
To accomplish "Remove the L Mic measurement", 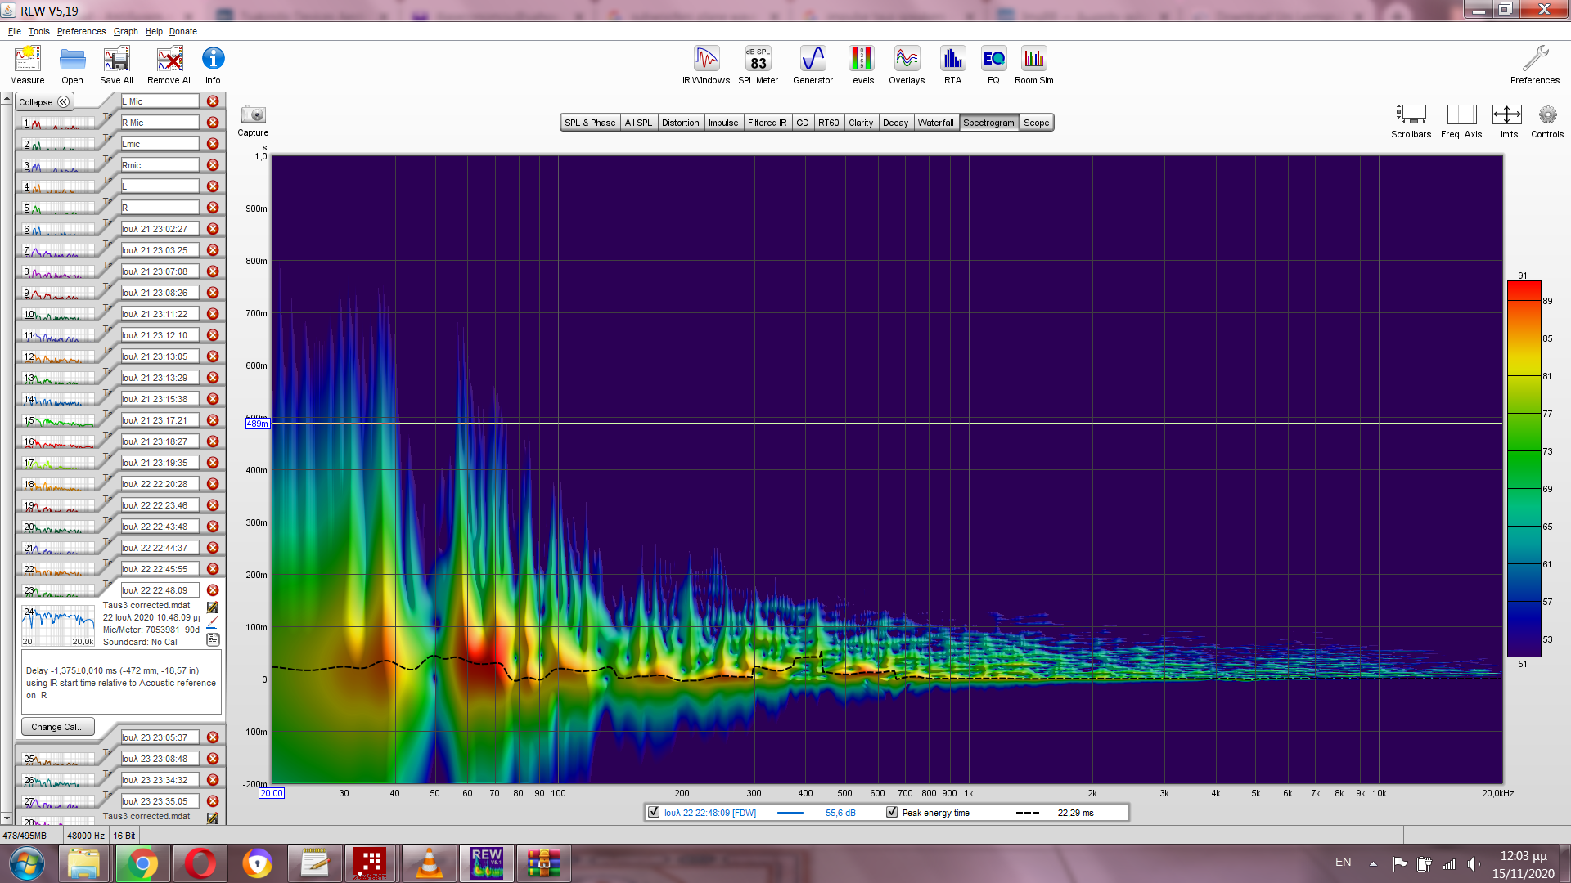I will [213, 101].
